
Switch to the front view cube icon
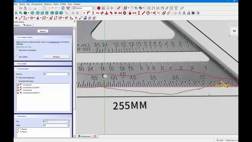pos(38,13)
